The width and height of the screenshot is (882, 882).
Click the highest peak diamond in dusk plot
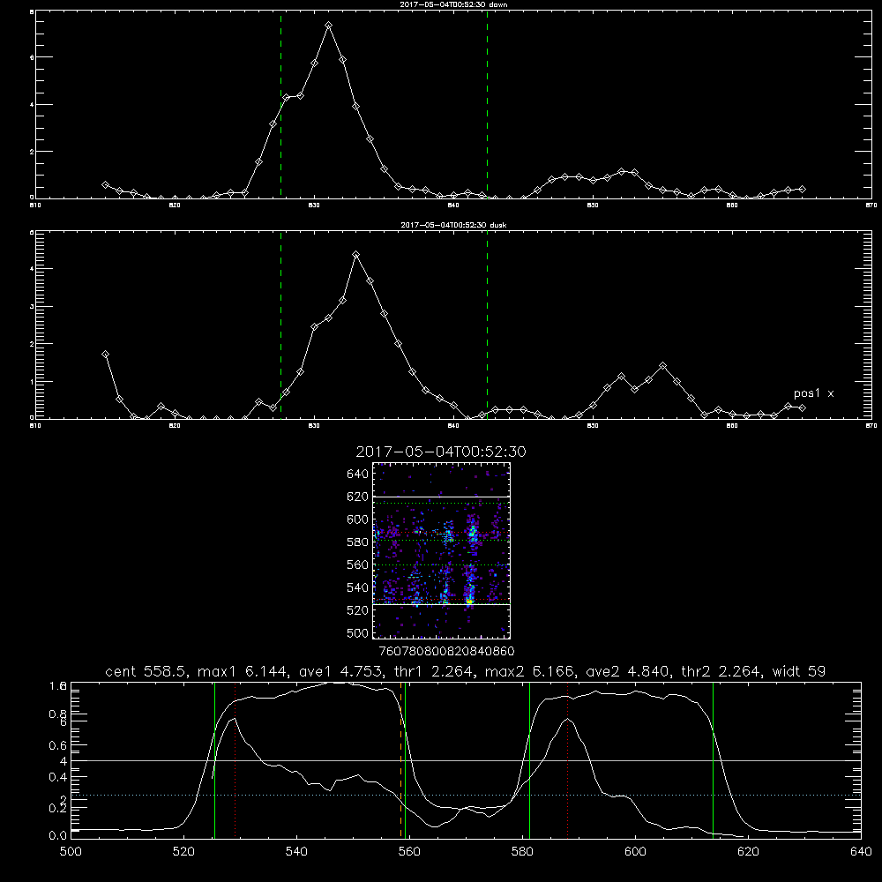click(355, 255)
